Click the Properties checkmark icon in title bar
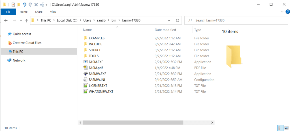Viewport: 290px width, 131px height. 13,5
